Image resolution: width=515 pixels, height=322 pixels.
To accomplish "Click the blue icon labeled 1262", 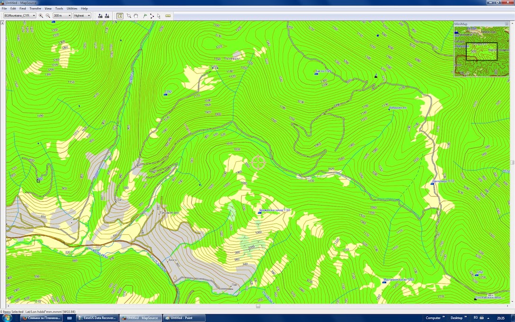I will coord(476,274).
